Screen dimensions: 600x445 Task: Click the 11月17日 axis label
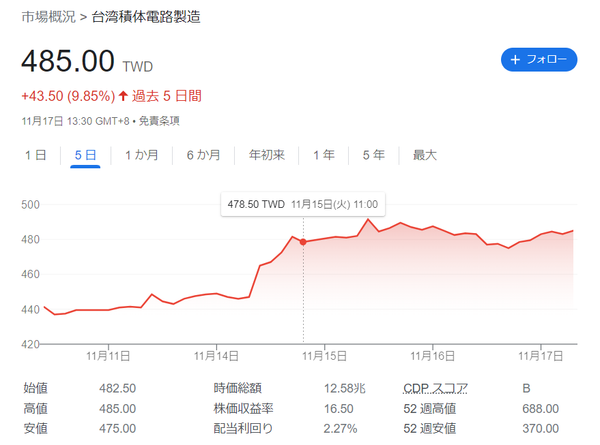point(541,356)
